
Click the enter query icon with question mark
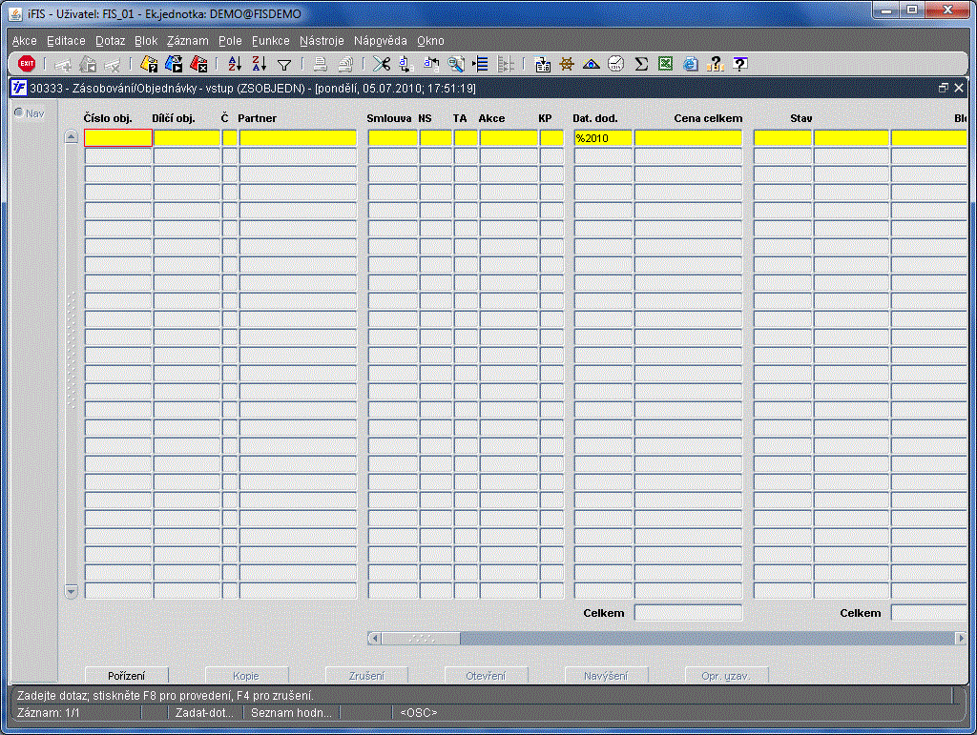pos(149,64)
